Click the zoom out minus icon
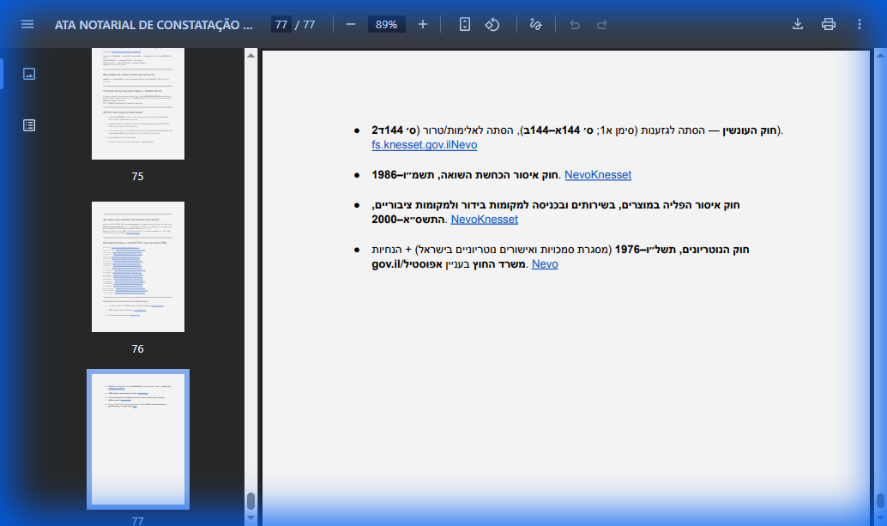The image size is (887, 526). point(351,24)
